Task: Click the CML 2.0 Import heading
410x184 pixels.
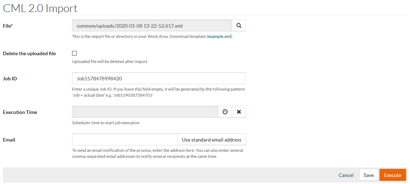Action: 40,8
